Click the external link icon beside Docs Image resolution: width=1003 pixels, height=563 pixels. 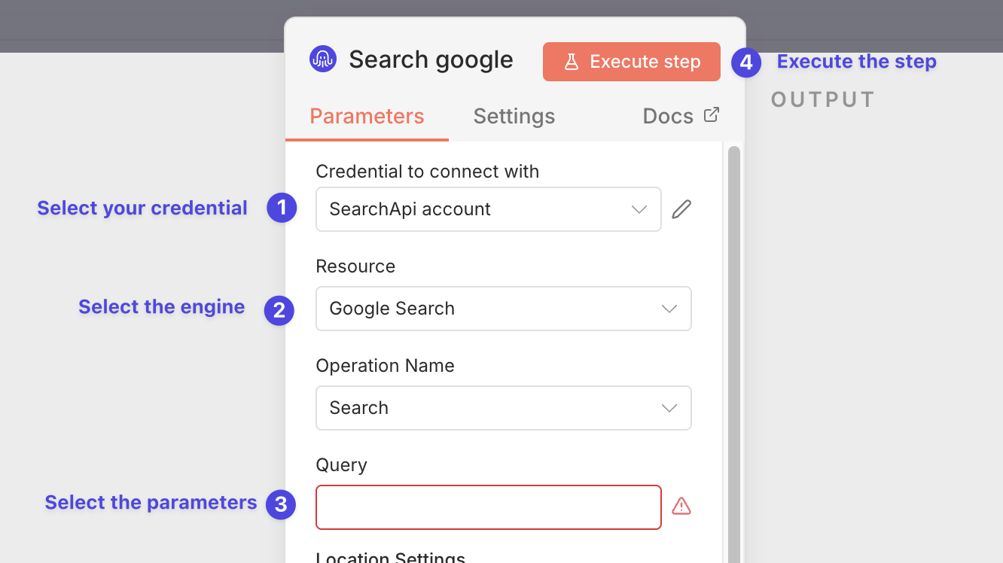coord(712,115)
